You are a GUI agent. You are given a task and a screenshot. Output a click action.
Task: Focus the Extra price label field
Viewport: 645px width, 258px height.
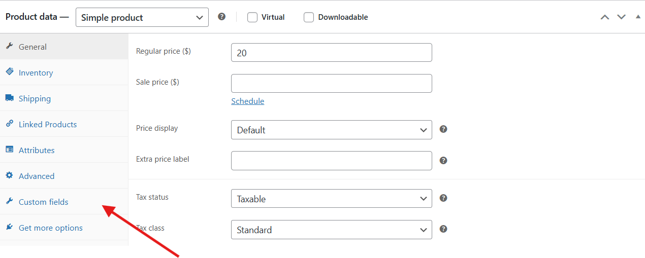coord(332,161)
